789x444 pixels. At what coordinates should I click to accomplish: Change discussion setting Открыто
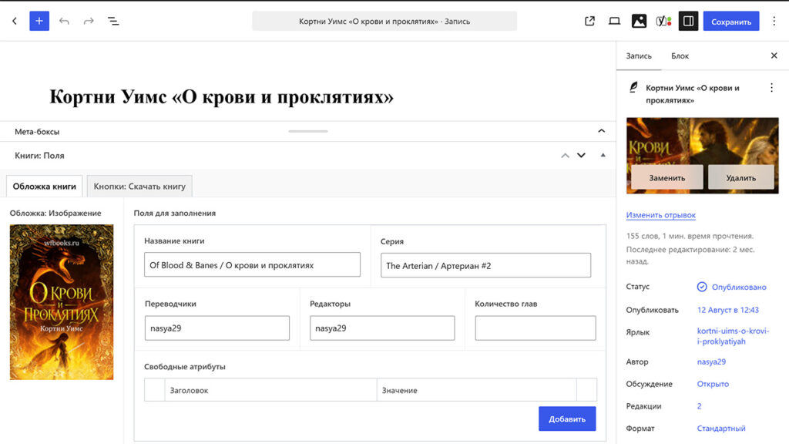point(713,384)
